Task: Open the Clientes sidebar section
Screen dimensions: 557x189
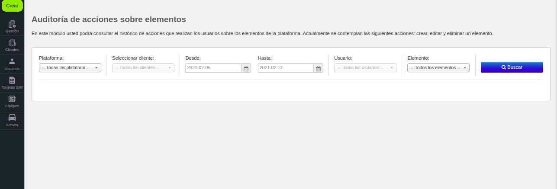Action: [12, 45]
